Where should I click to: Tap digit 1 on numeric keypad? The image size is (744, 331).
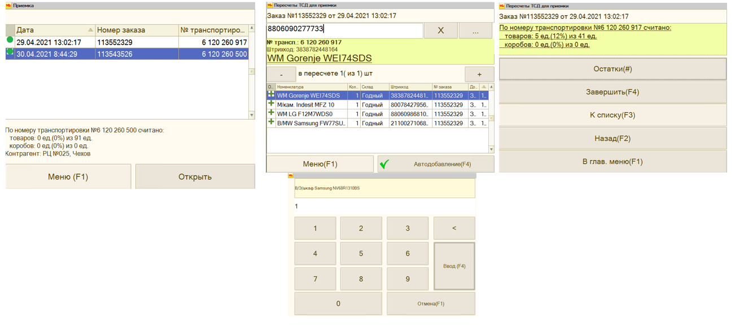(x=315, y=228)
